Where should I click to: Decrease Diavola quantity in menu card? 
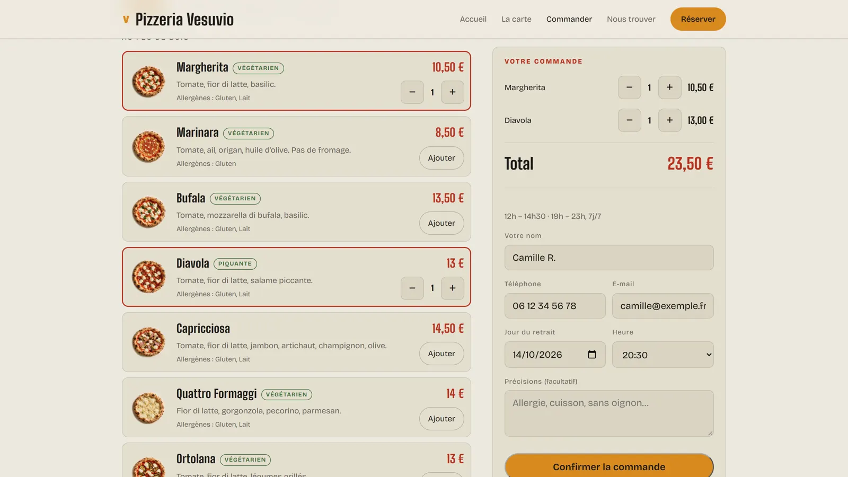pyautogui.click(x=412, y=288)
